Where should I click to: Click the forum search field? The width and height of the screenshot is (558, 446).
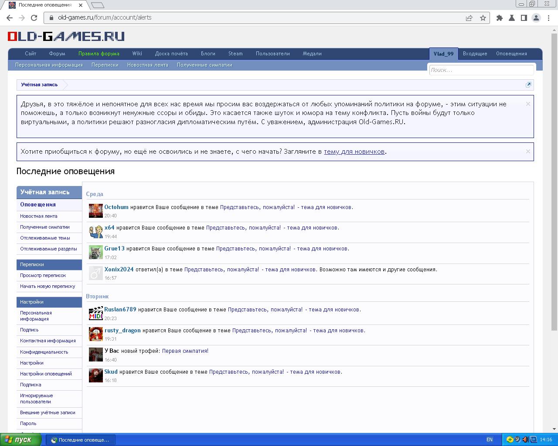tap(481, 70)
